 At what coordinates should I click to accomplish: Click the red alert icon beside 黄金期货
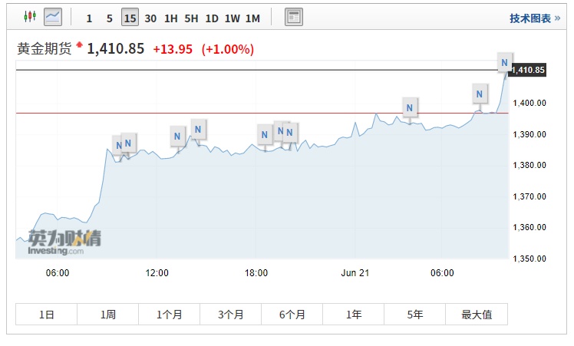[79, 44]
